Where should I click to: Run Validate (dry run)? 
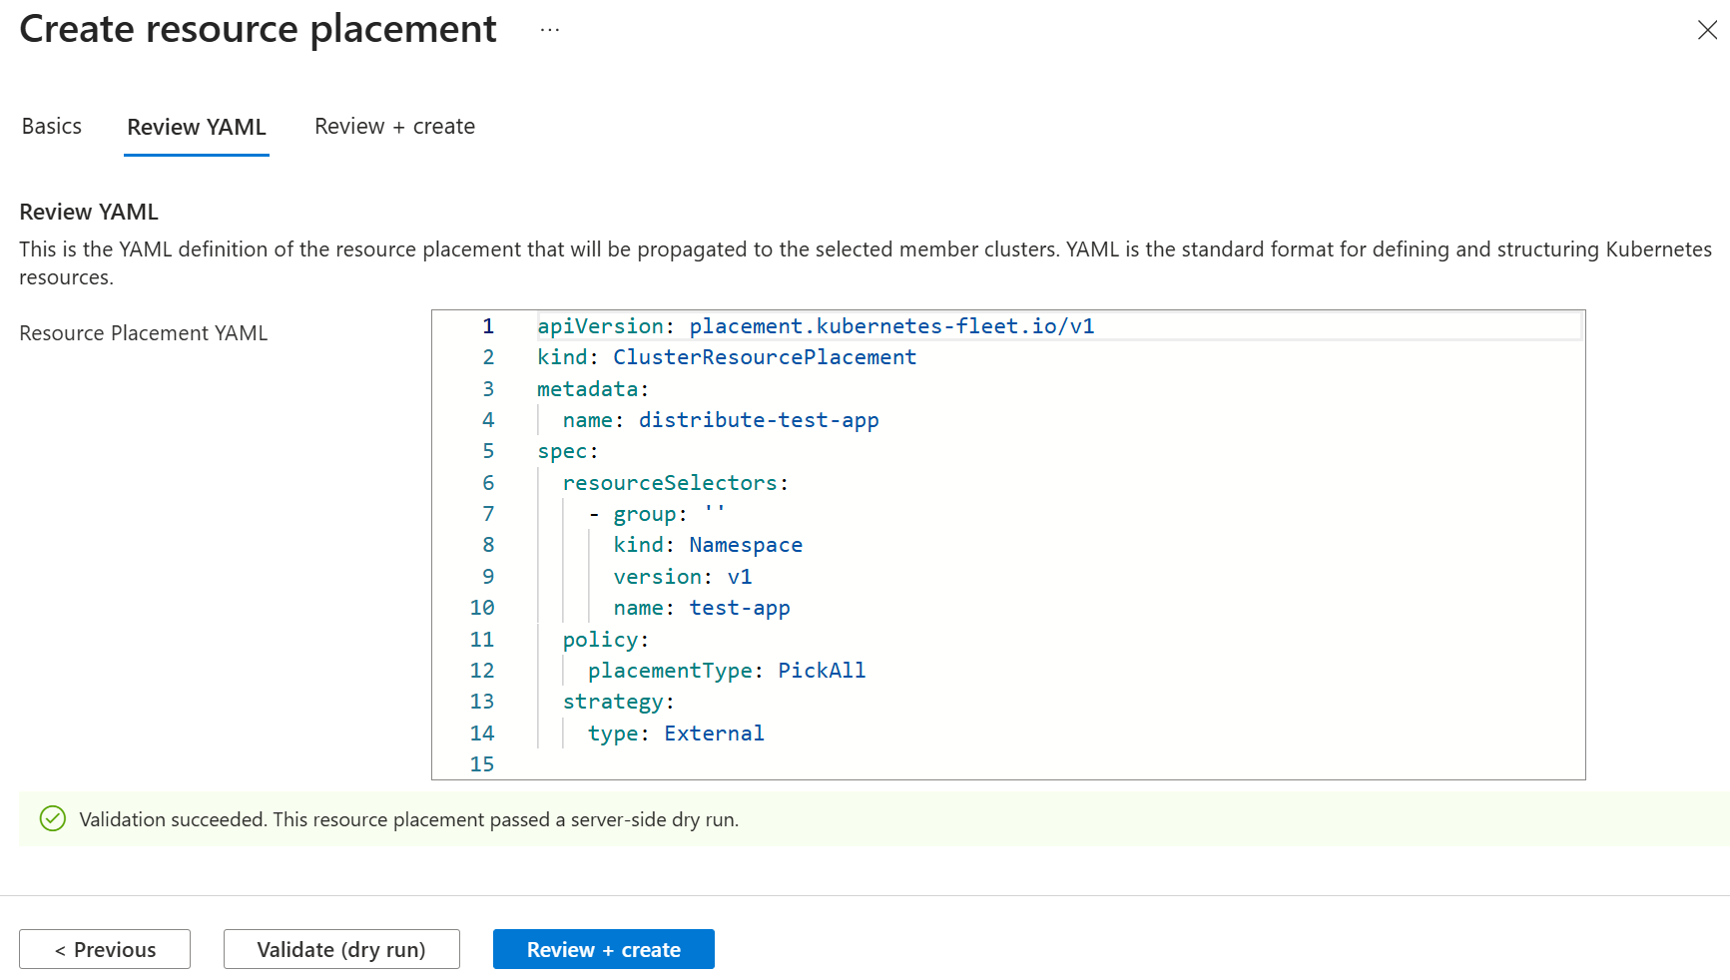[x=341, y=949]
